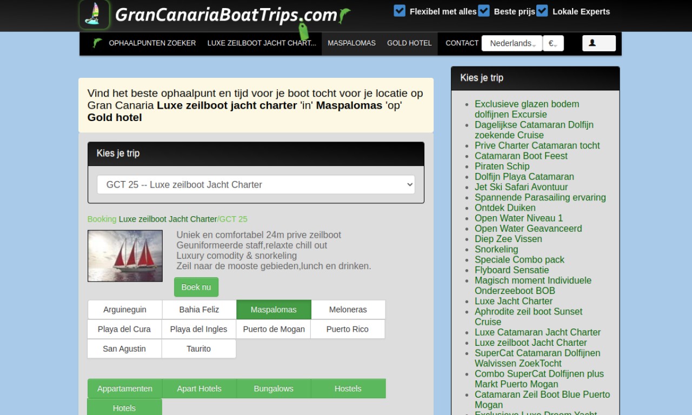
Task: Select the Puerto Rico location
Action: pyautogui.click(x=348, y=329)
